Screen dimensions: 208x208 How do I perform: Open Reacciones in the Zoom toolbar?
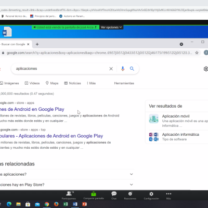[130, 196]
